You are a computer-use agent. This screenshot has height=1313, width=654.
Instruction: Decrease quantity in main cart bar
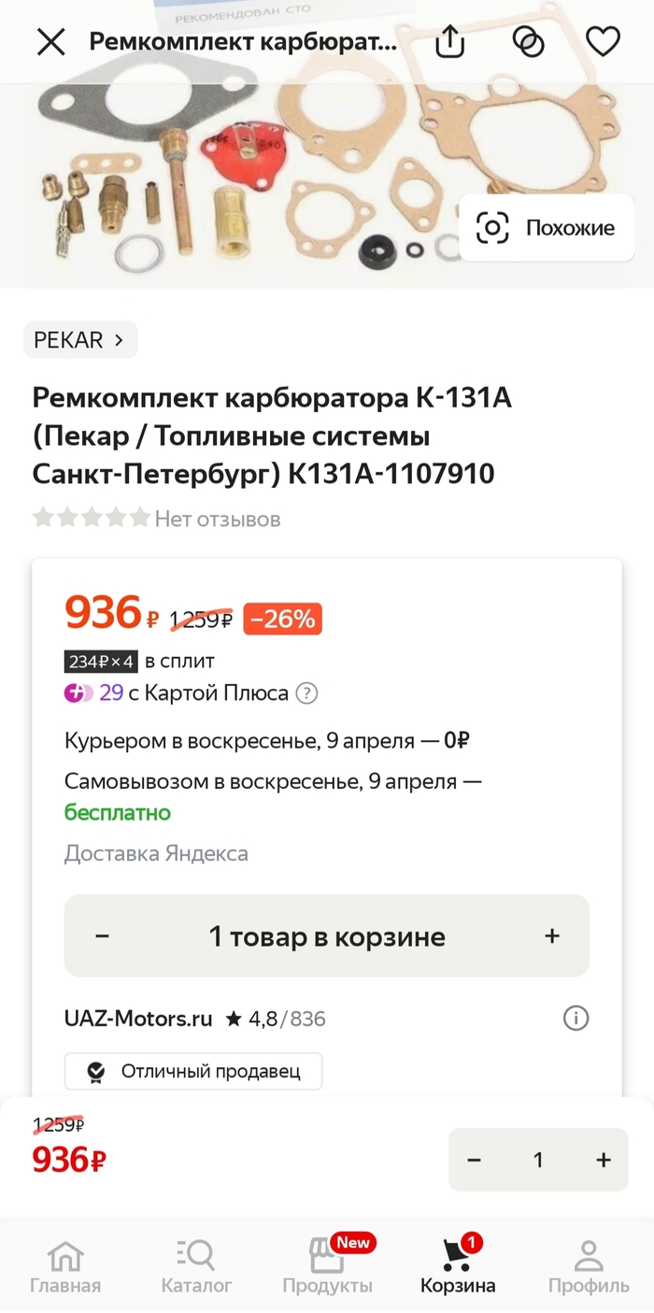coord(103,936)
